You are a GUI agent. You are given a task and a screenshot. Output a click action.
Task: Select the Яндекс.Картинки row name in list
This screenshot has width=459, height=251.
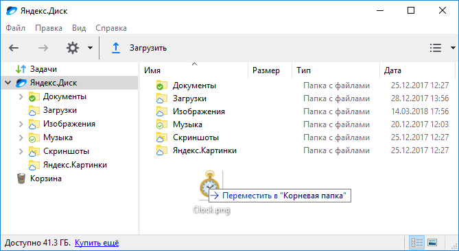(204, 150)
